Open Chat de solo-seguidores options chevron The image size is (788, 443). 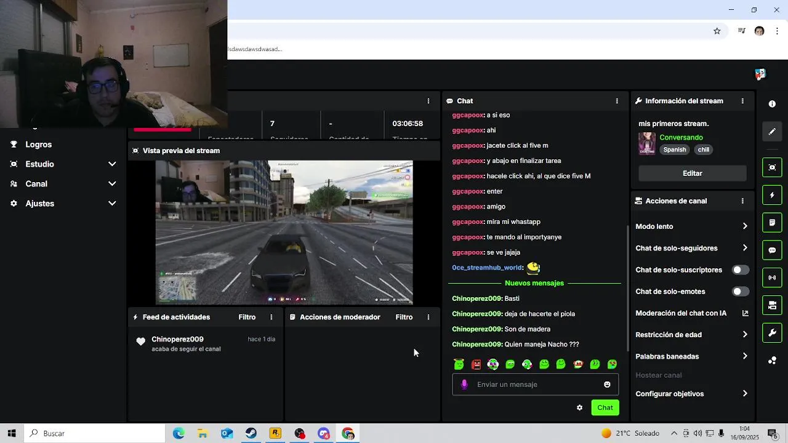pyautogui.click(x=745, y=249)
